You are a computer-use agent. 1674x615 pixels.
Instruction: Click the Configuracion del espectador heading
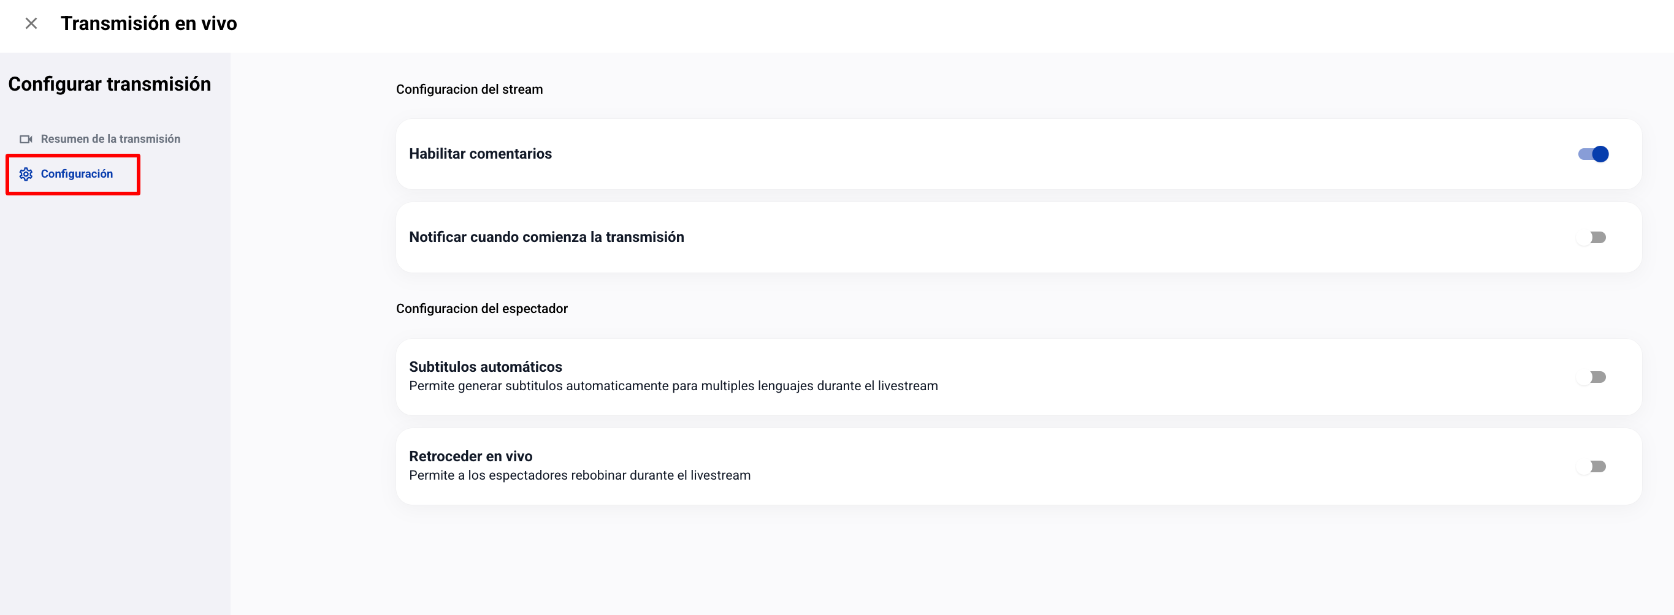481,309
